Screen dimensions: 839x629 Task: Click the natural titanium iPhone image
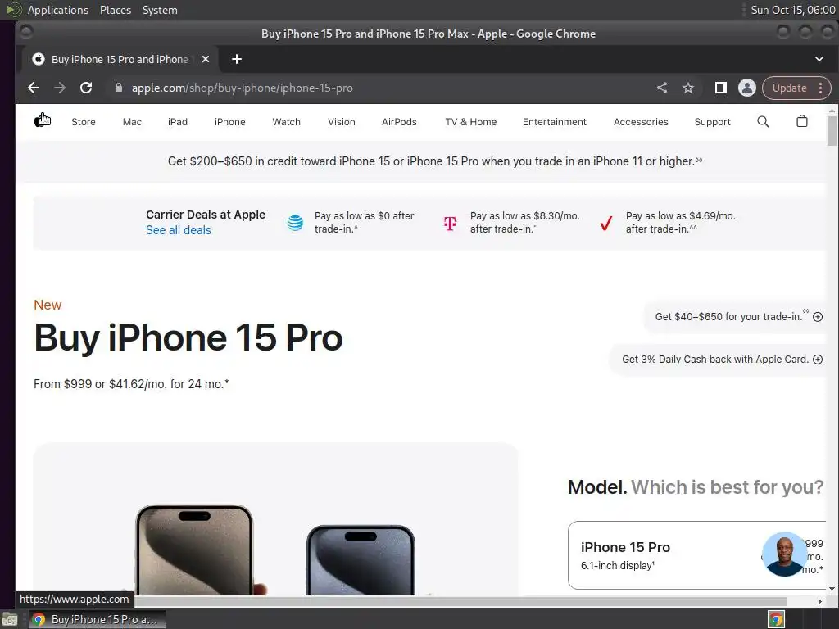point(194,550)
